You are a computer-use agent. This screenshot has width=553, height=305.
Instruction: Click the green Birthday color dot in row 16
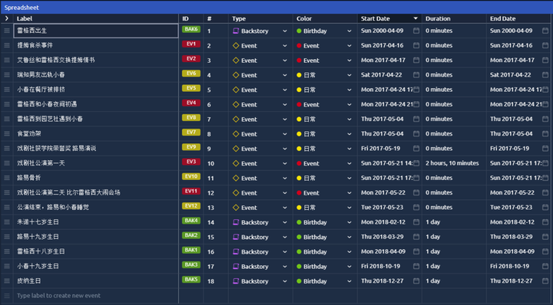(299, 252)
